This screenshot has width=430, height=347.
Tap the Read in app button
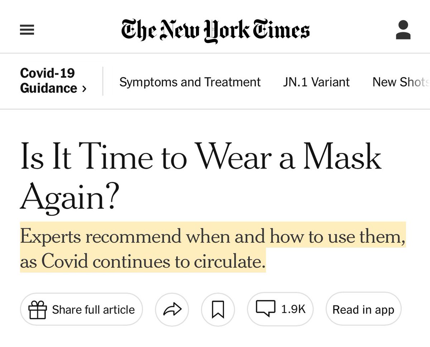pyautogui.click(x=363, y=309)
